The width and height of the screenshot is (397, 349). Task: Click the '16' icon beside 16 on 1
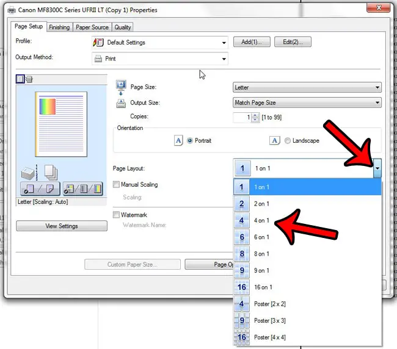click(x=241, y=287)
